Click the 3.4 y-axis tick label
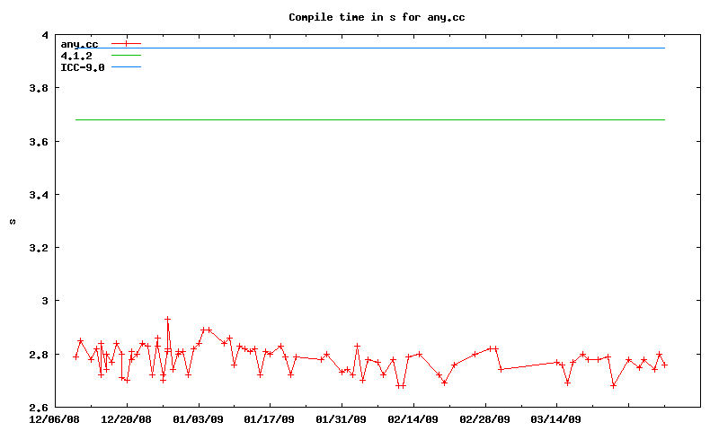Viewport: 719px width, 431px height. click(39, 195)
